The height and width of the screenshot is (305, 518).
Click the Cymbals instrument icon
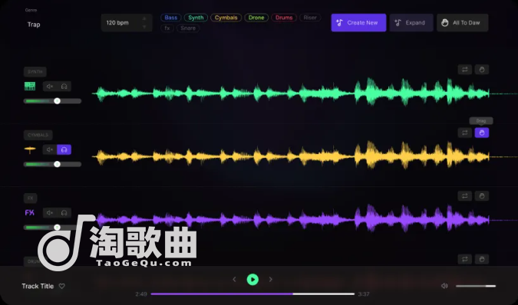(30, 149)
